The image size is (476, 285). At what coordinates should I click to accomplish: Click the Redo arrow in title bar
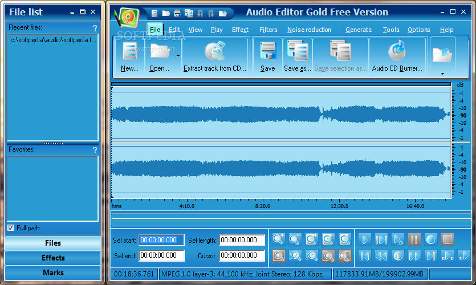tap(211, 13)
